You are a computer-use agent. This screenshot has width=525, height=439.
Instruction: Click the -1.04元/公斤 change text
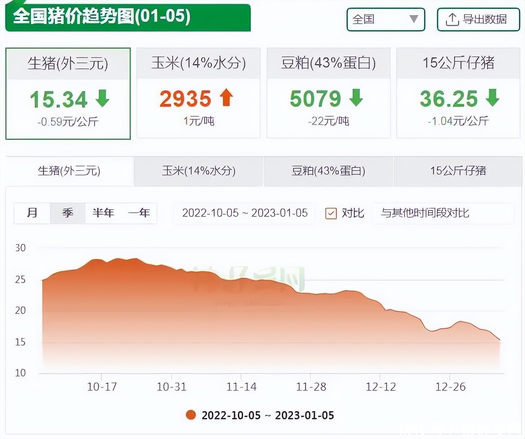coord(458,121)
